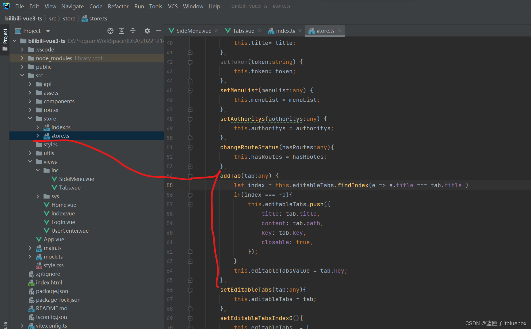Click line number 55 in the gutter

[x=170, y=185]
